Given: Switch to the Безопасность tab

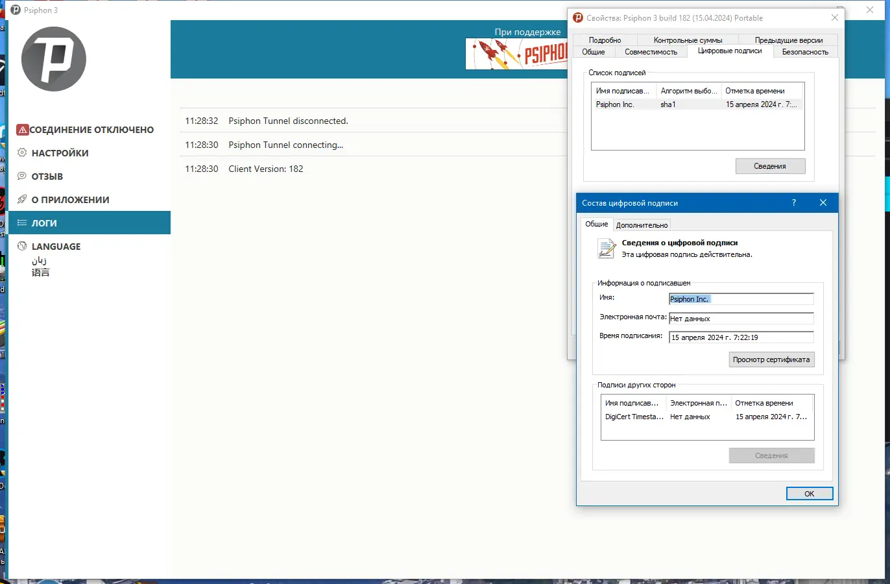Looking at the screenshot, I should [805, 52].
